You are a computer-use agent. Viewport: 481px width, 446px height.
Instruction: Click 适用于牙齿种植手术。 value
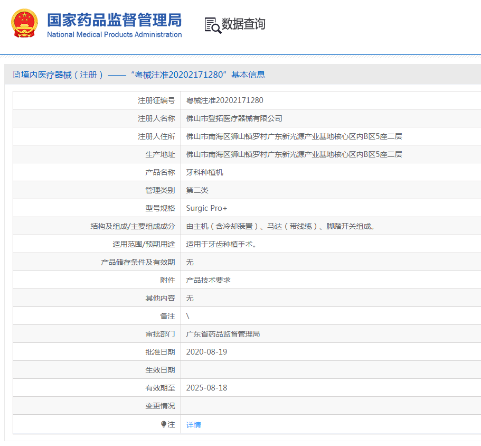click(221, 244)
